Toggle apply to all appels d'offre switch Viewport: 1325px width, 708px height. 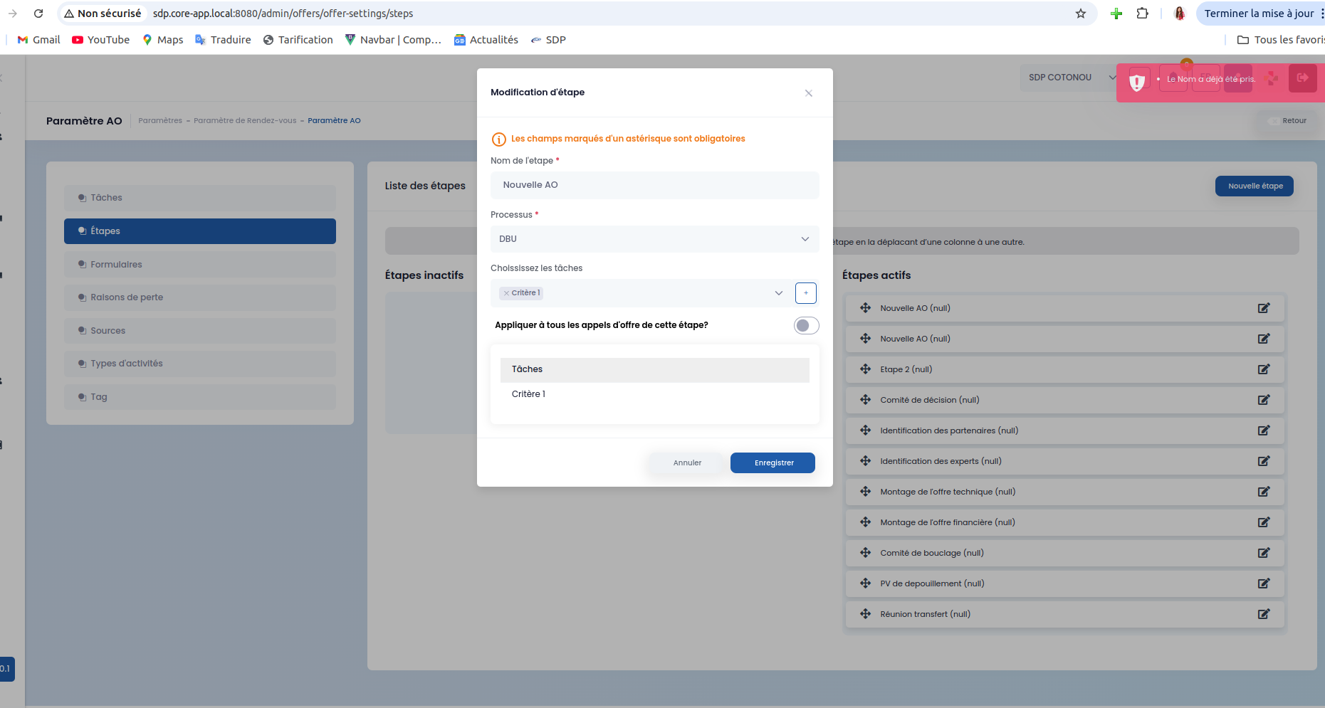pyautogui.click(x=806, y=325)
